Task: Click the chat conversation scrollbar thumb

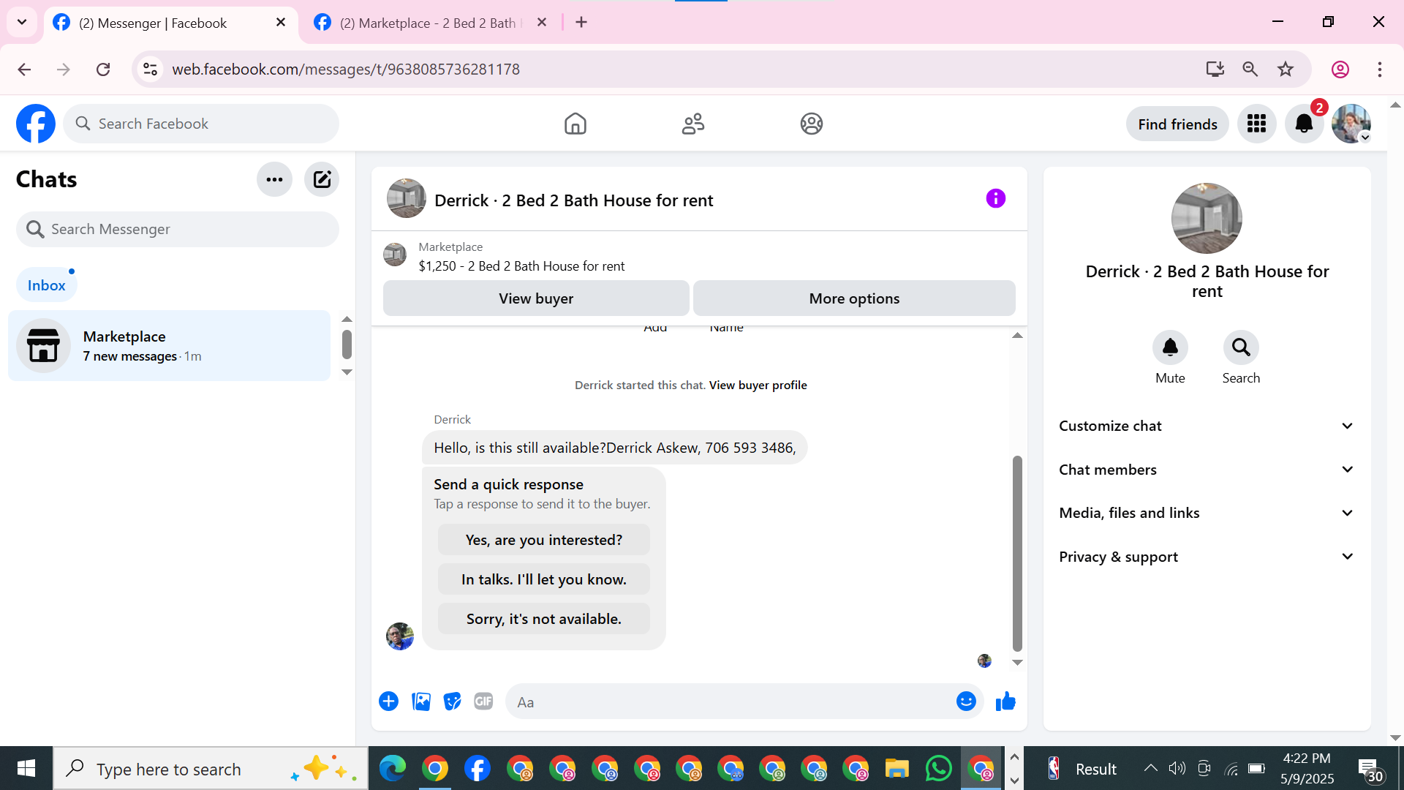Action: pos(1016,552)
